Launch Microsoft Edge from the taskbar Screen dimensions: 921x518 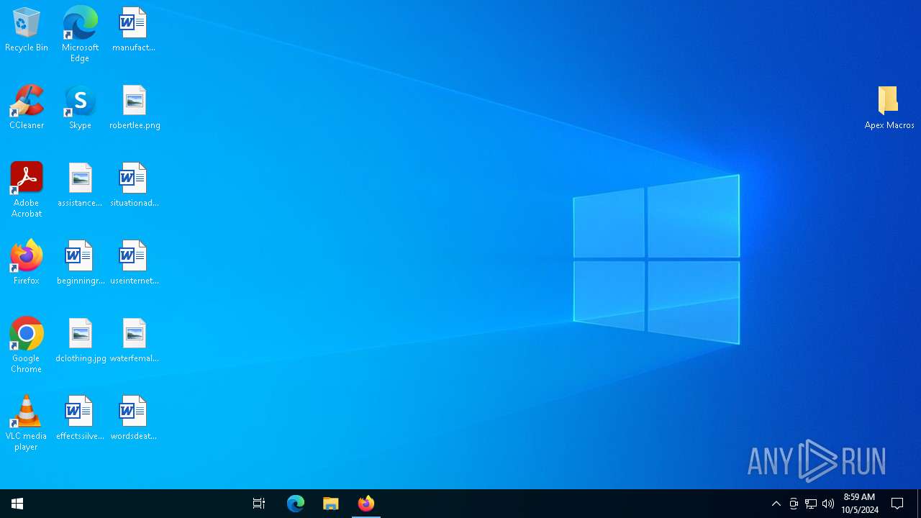(x=296, y=504)
